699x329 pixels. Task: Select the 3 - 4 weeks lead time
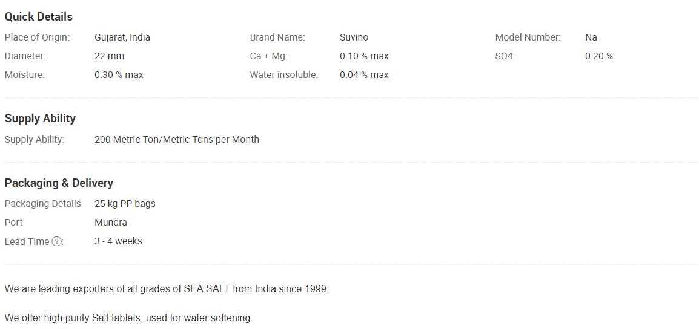(118, 241)
